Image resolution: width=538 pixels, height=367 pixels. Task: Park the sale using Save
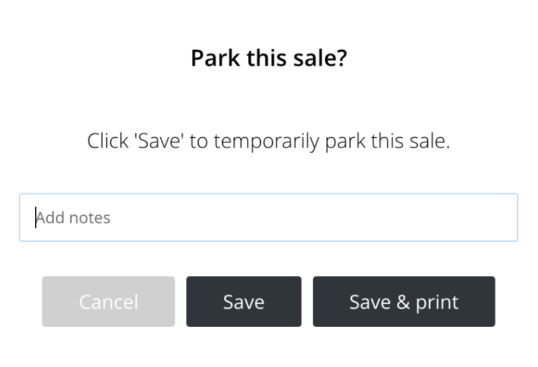(244, 301)
